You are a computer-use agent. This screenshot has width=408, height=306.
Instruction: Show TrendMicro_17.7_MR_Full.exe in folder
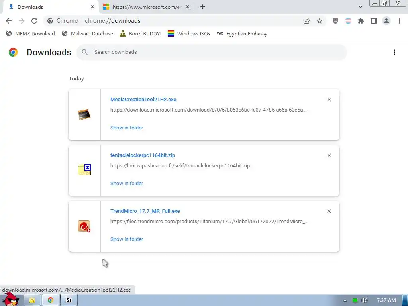click(127, 239)
